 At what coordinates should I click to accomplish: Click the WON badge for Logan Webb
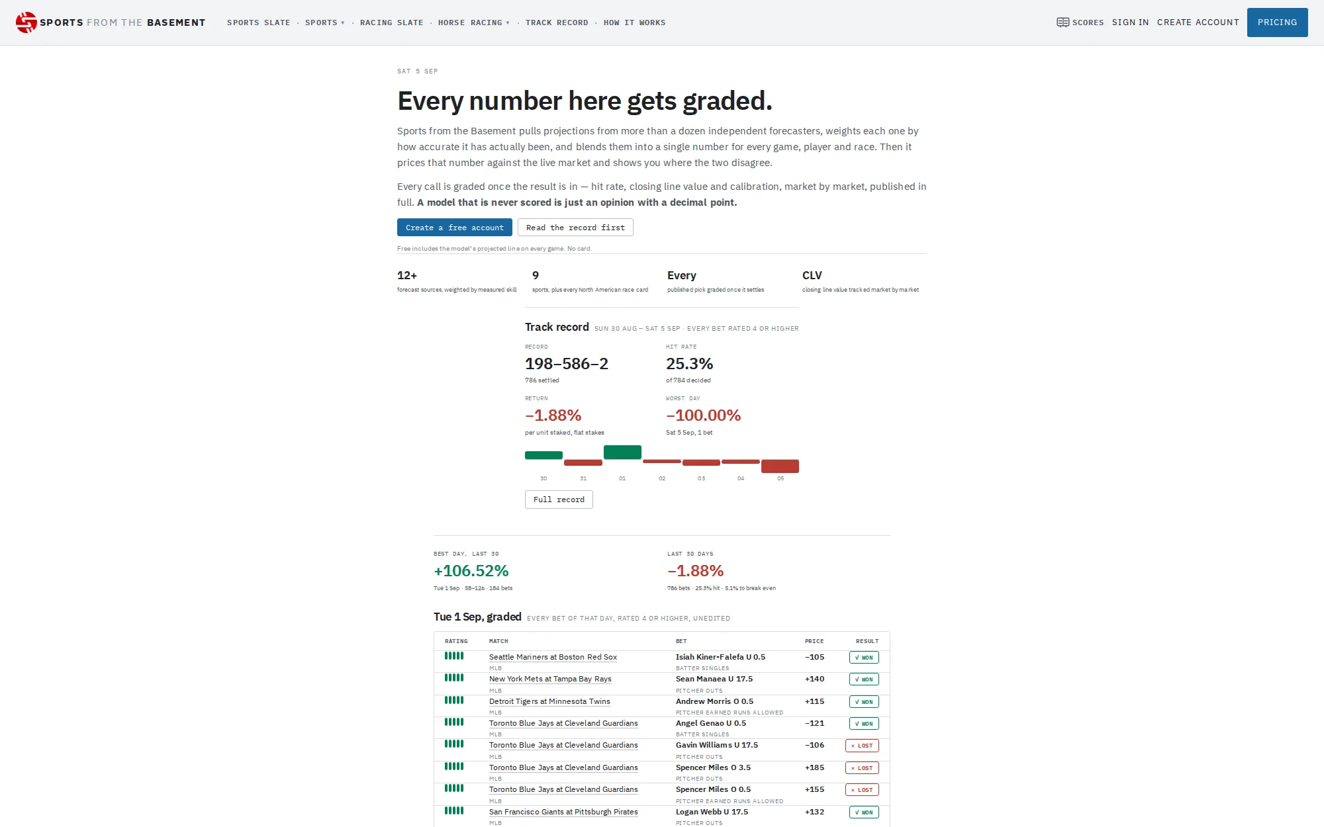point(864,812)
